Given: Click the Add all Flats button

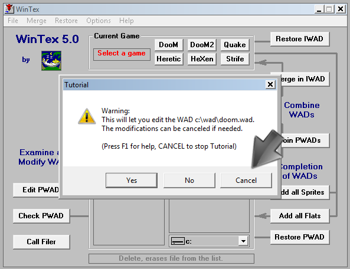Looking at the screenshot, I should pos(300,216).
